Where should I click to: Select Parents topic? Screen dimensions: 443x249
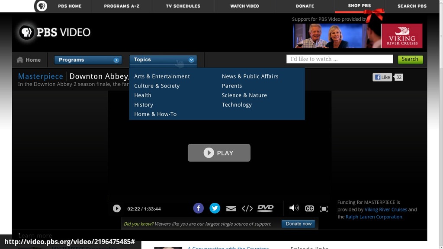[232, 86]
